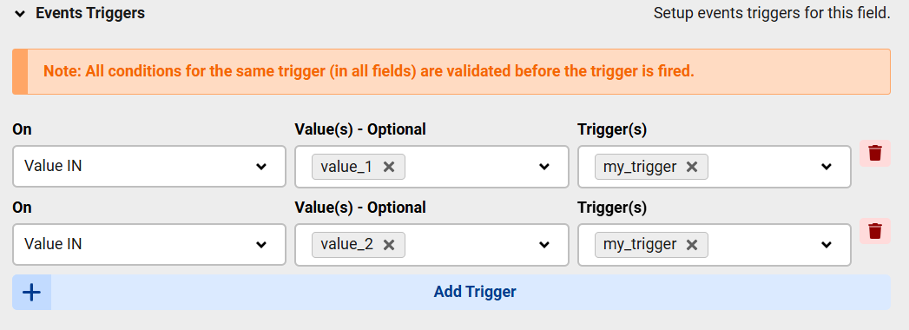Remove my_trigger tag in second row

692,245
